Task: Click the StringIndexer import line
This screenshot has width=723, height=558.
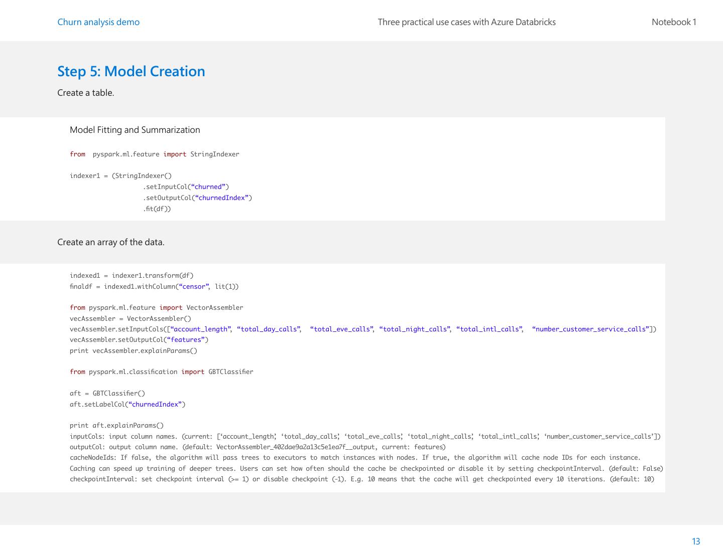Action: pyautogui.click(x=154, y=154)
